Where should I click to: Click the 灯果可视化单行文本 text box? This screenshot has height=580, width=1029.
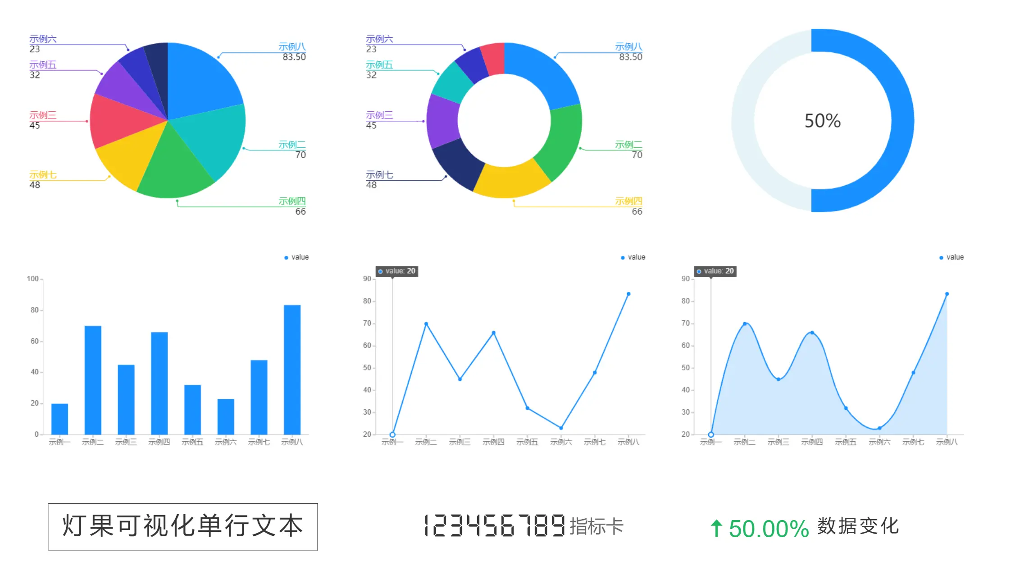click(182, 527)
